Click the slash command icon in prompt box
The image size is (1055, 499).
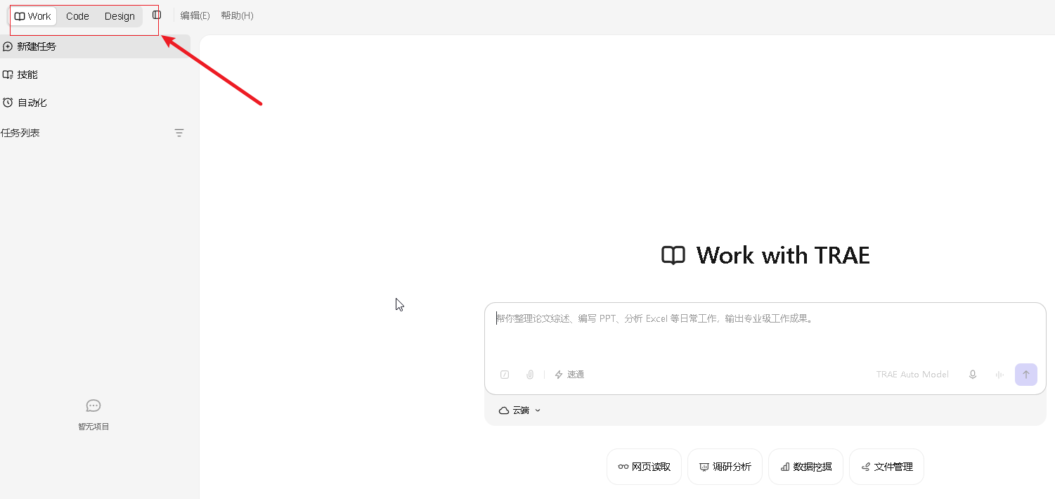point(505,375)
